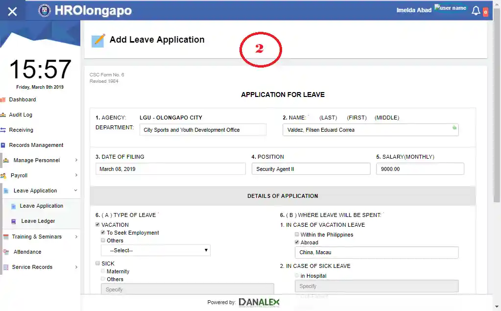Click the Salary field showing 9000.00
Image resolution: width=501 pixels, height=311 pixels.
pyautogui.click(x=420, y=169)
